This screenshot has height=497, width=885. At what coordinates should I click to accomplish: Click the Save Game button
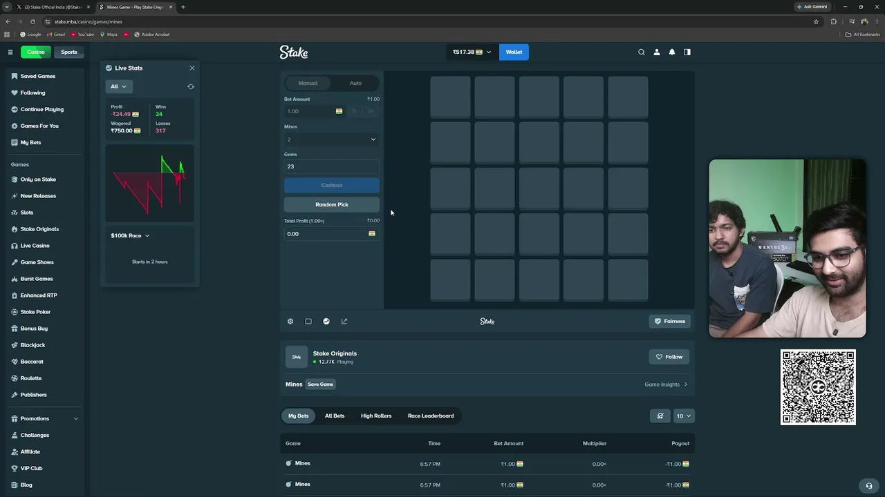(x=321, y=384)
